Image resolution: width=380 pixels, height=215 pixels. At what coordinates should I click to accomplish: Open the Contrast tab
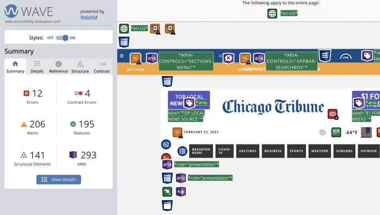tap(102, 67)
